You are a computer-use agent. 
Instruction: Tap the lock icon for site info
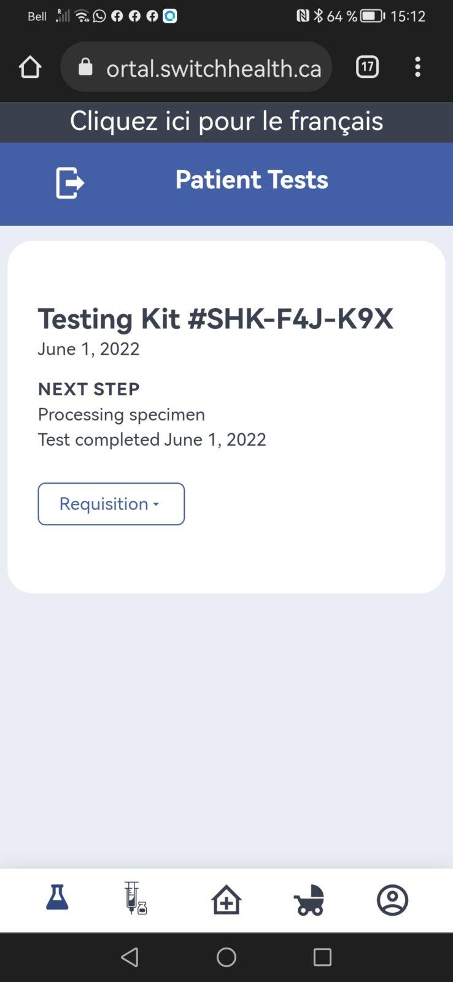click(86, 67)
